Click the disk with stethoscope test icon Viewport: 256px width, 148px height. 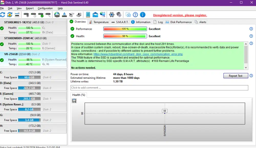(26, 15)
